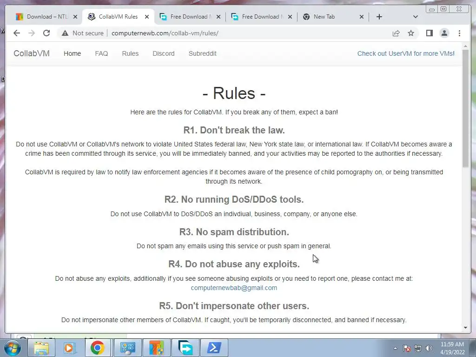Open the blue download arrow taskbar app

tap(185, 348)
